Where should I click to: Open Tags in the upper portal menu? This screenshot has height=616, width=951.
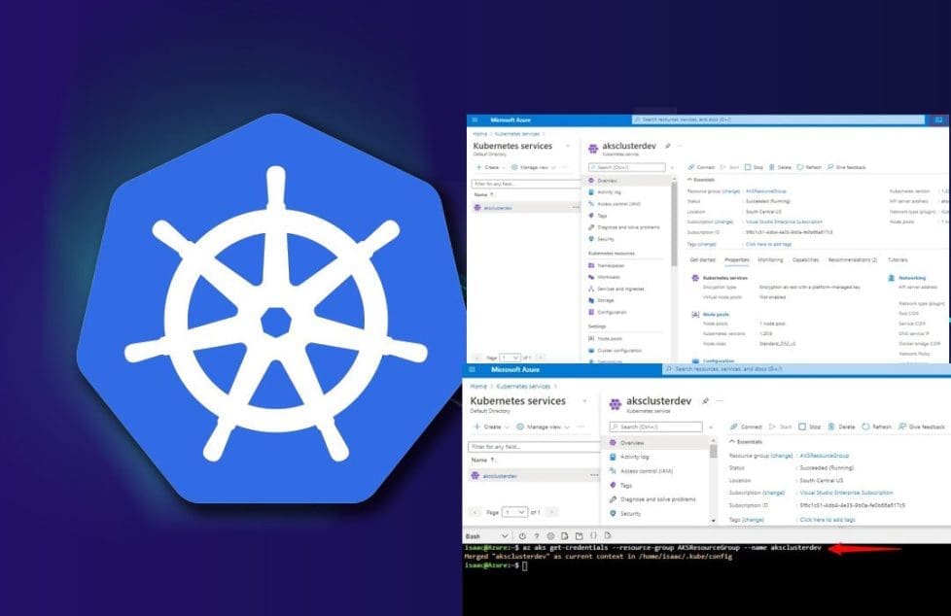click(x=602, y=216)
